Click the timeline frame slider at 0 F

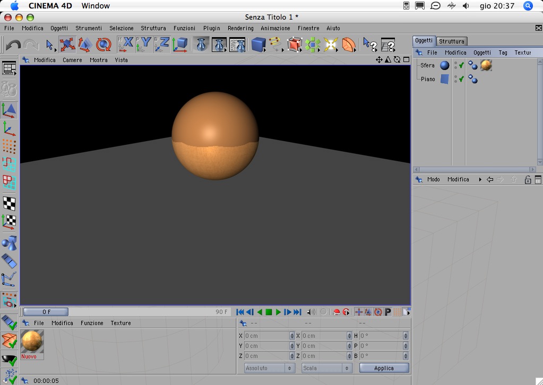[x=46, y=312]
